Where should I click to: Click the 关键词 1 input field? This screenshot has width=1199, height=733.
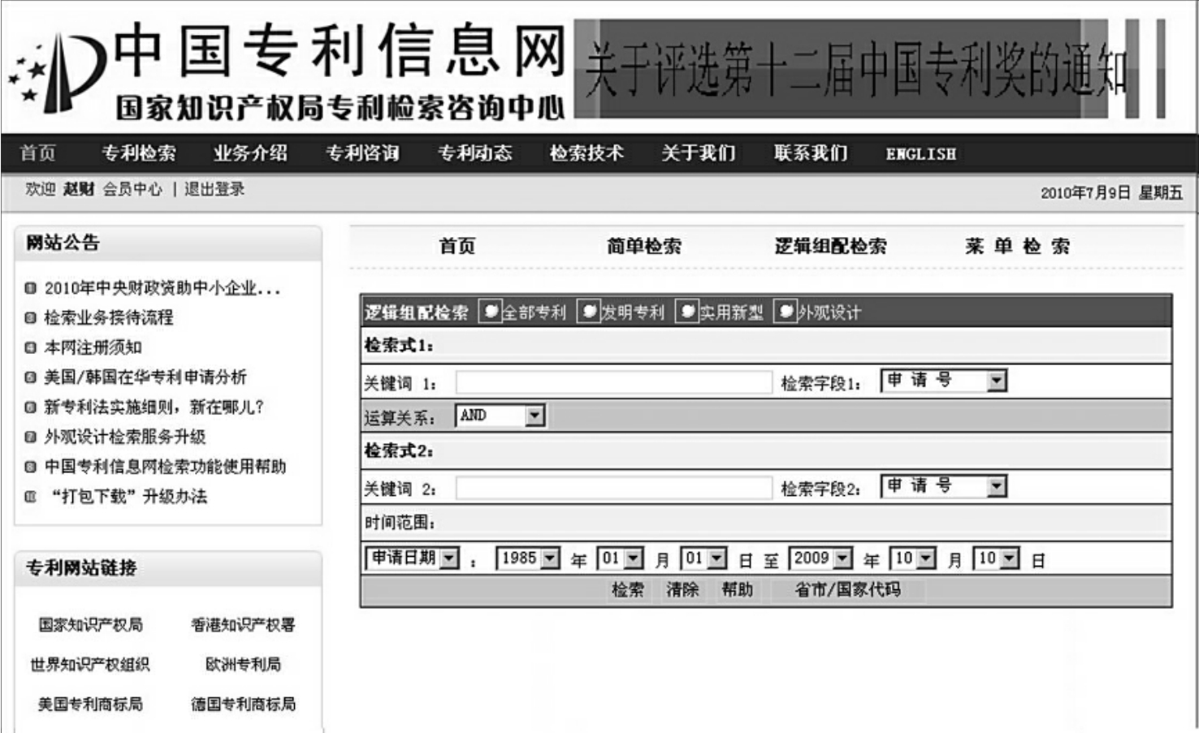614,382
